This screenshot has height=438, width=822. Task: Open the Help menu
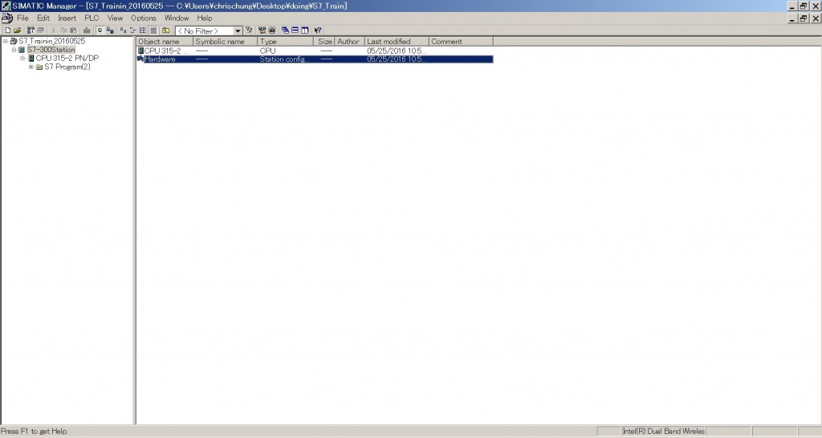[205, 18]
